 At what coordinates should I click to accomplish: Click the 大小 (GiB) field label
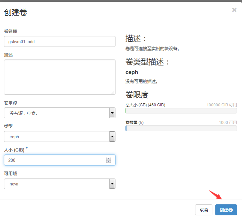tap(14, 150)
